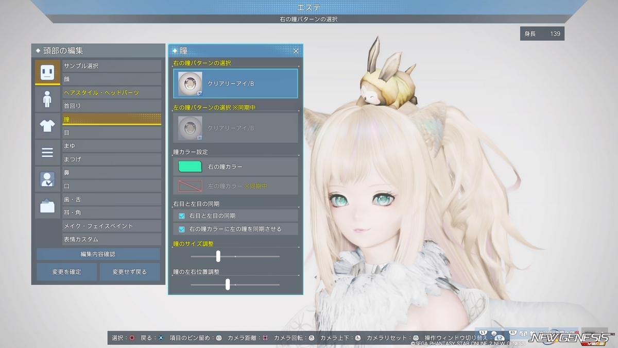Viewport: 618px width, 348px height.
Task: Open 目 menu item
Action: [112, 132]
